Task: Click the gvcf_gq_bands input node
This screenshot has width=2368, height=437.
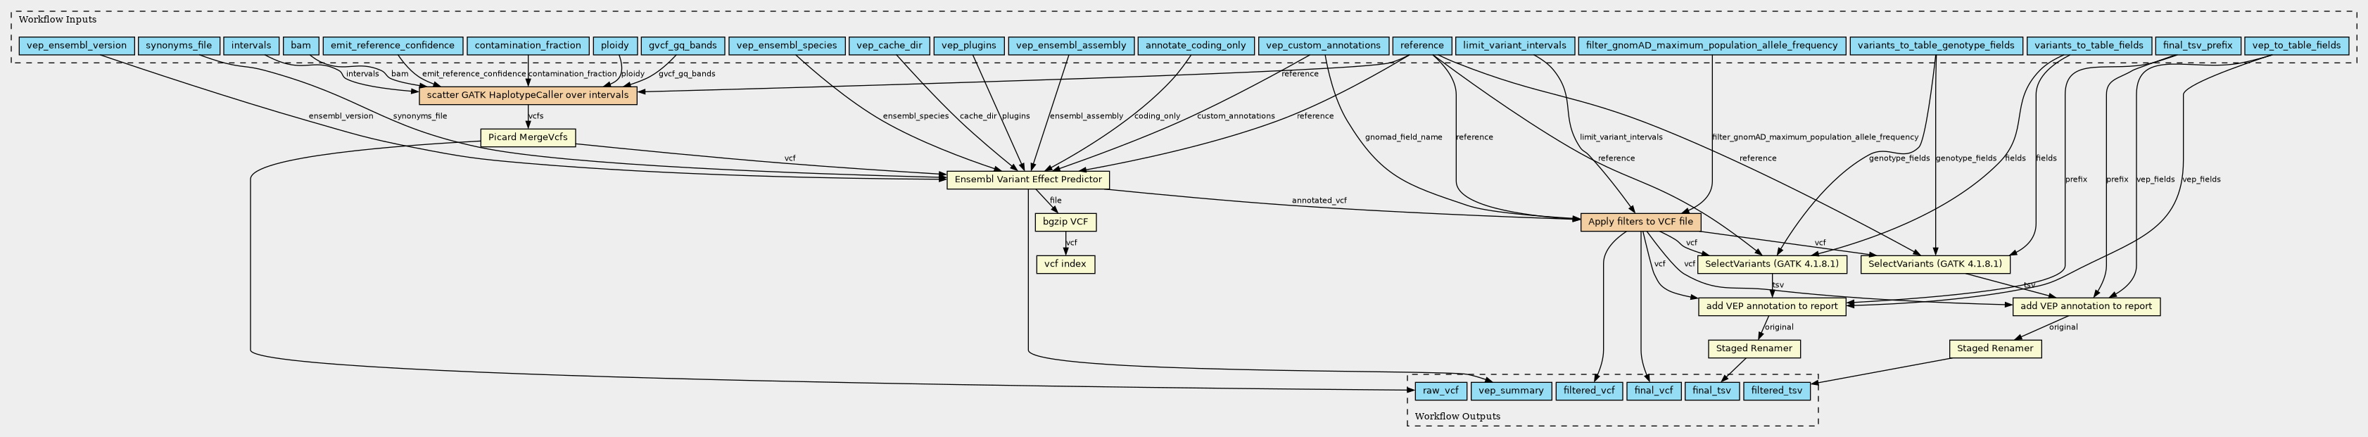Action: [x=683, y=46]
